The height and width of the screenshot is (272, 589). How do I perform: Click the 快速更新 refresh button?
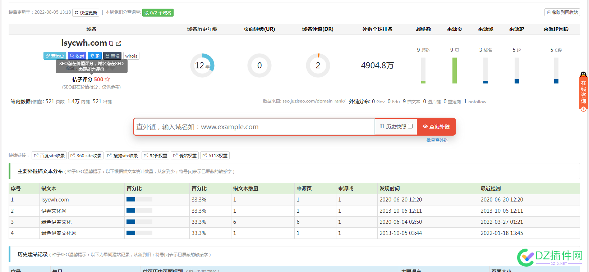pyautogui.click(x=86, y=13)
